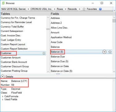Select Currency Total Buffer table
Viewport: 116px width, 112px height.
click(12, 27)
